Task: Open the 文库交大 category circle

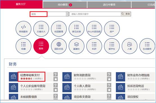Action: click(41, 29)
